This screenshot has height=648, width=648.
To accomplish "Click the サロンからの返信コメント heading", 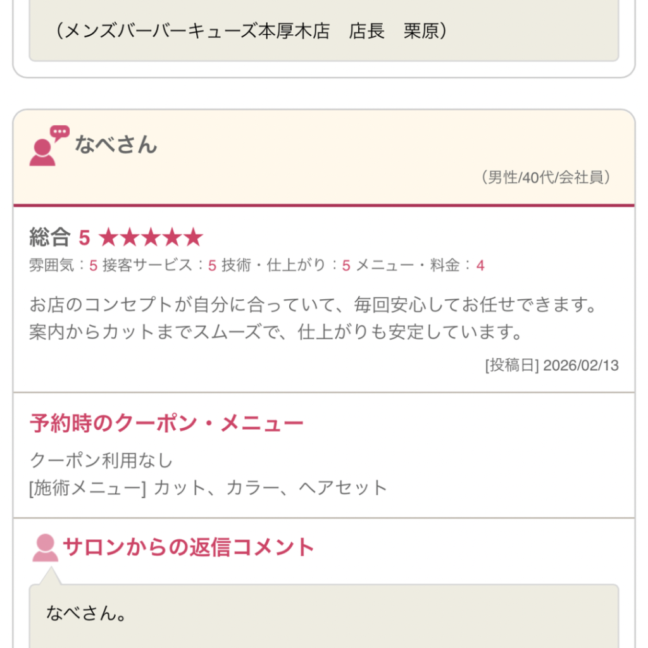I will click(189, 547).
